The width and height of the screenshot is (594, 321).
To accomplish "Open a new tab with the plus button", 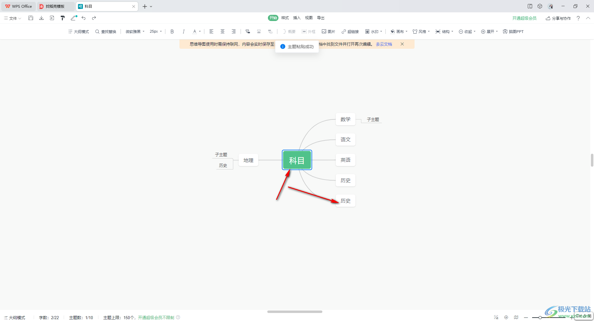I will (x=144, y=6).
